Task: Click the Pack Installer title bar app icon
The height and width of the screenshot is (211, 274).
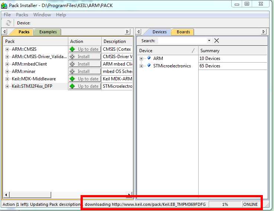Action: tap(4, 6)
